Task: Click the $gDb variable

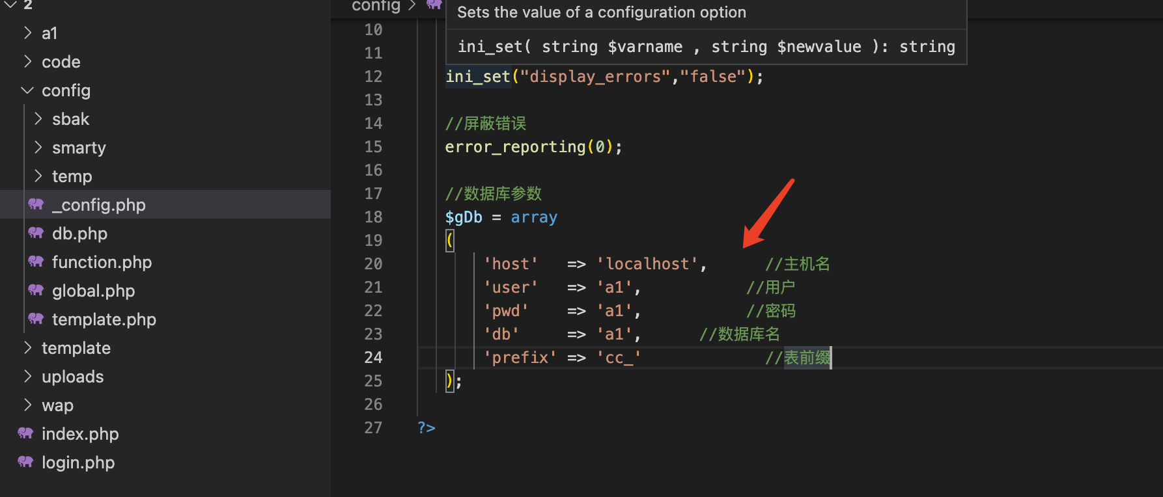Action: pyautogui.click(x=464, y=217)
